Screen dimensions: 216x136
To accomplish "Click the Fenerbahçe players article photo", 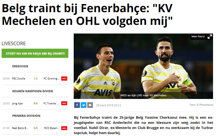I will 143,66.
